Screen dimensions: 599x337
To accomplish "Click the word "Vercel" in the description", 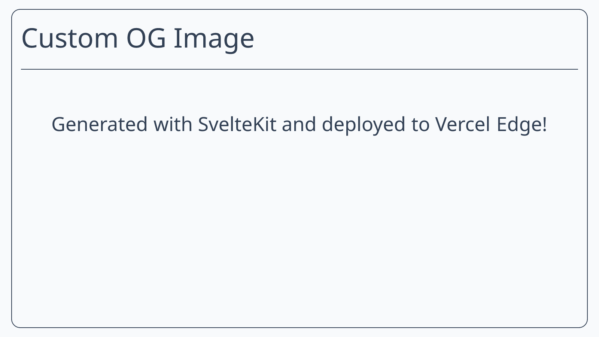I will pyautogui.click(x=463, y=124).
